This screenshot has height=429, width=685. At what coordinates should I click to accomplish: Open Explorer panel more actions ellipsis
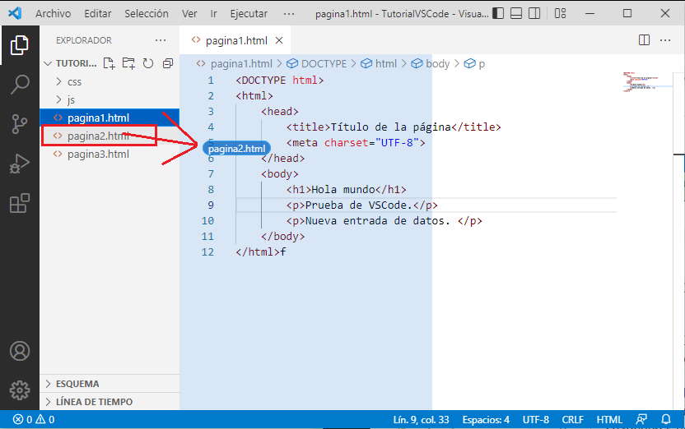coord(161,40)
